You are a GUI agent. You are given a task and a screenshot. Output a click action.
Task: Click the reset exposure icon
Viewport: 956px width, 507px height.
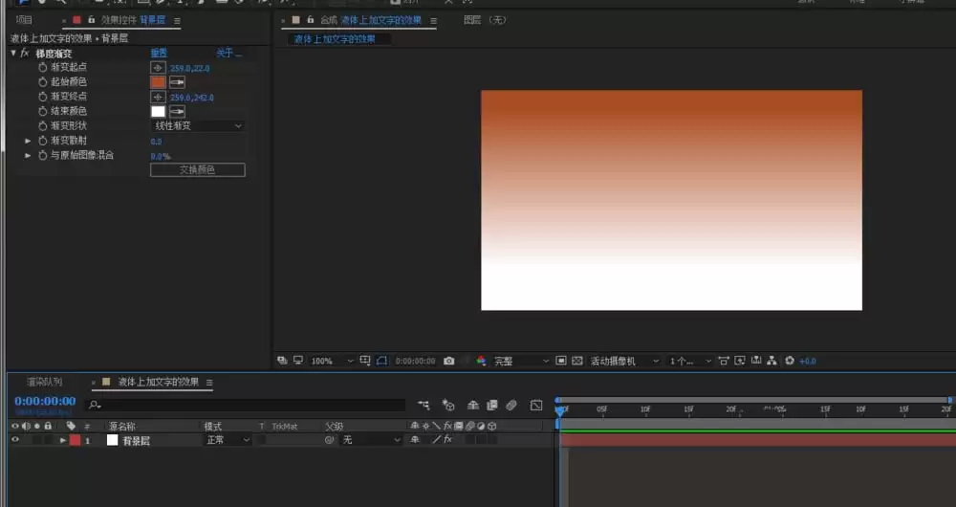pyautogui.click(x=790, y=361)
